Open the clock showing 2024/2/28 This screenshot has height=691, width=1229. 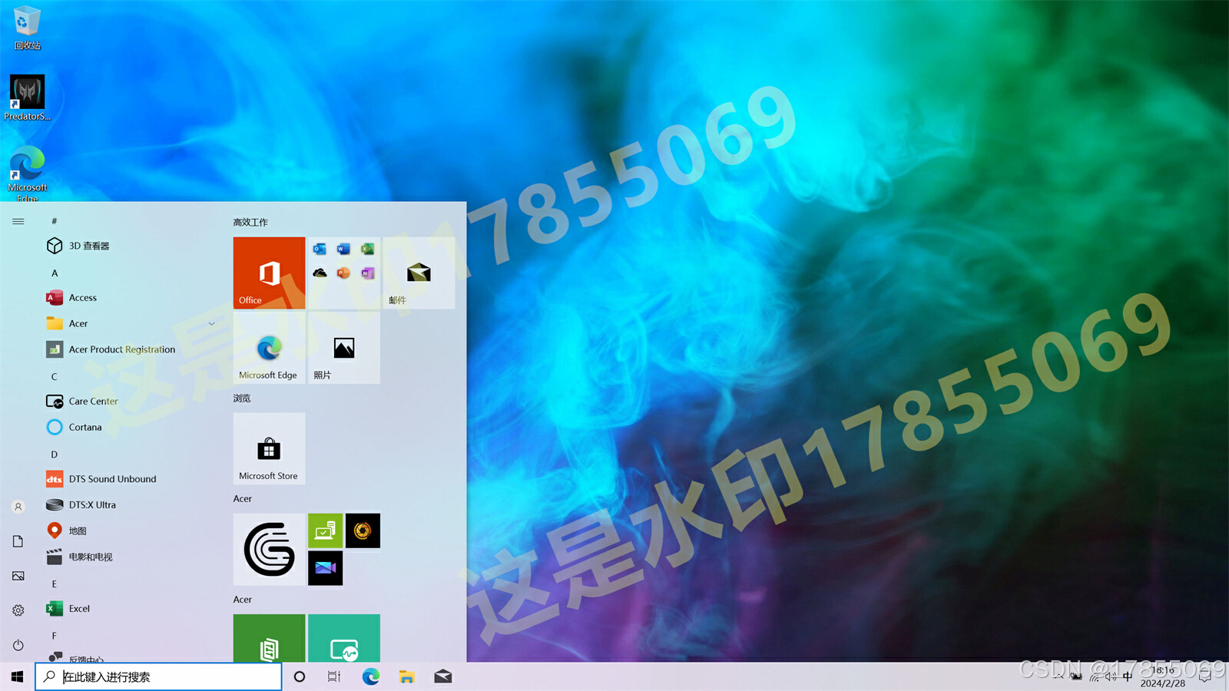click(1163, 676)
